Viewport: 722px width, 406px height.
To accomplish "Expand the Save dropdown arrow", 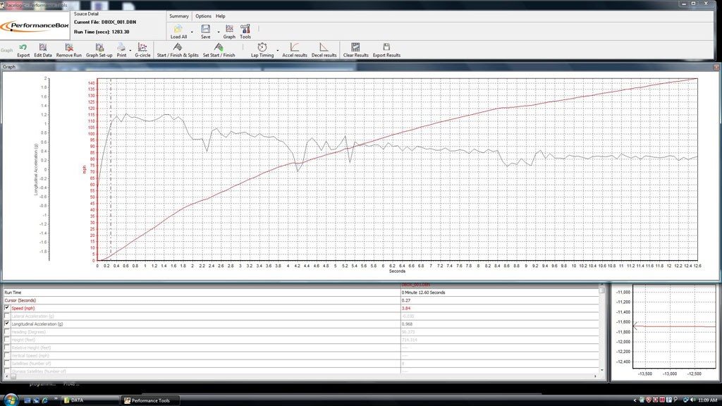I will [219, 32].
